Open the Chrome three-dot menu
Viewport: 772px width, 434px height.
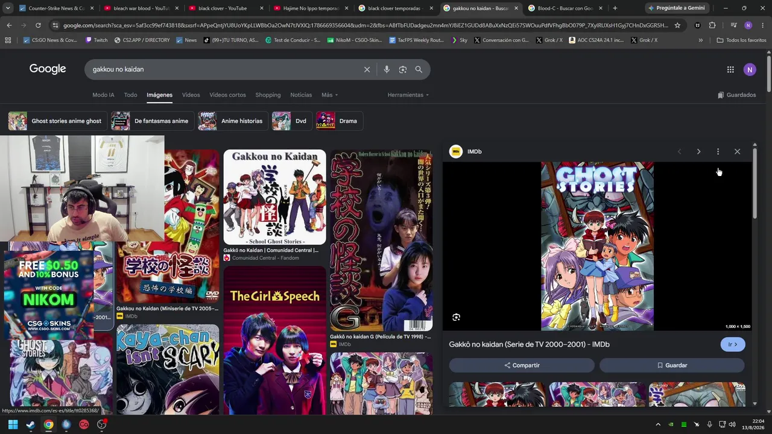762,25
